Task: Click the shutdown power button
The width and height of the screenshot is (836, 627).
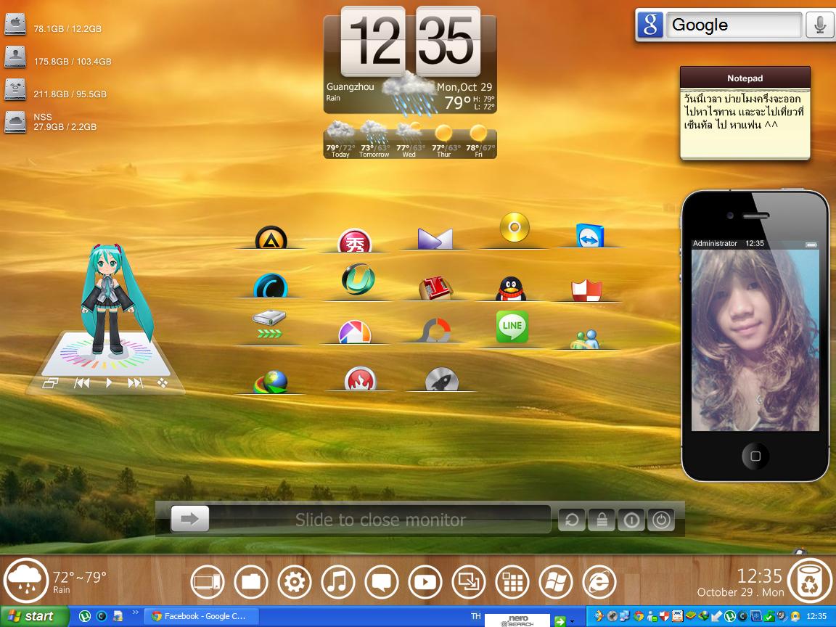Action: [x=661, y=520]
